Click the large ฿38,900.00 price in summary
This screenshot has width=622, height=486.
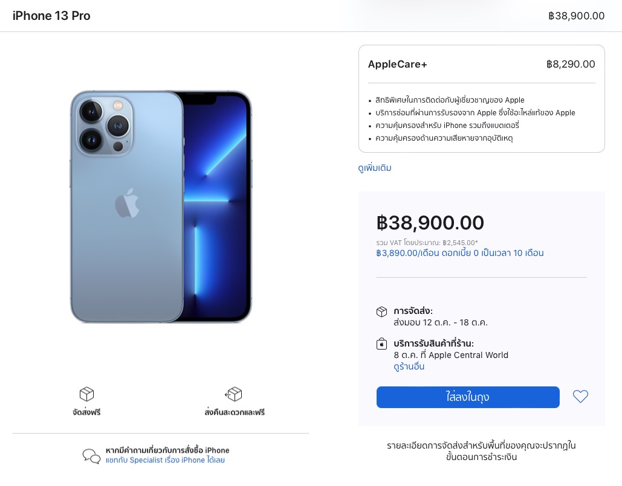[x=430, y=223]
